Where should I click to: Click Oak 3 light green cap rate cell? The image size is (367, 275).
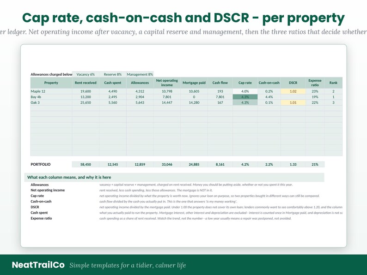coord(245,102)
